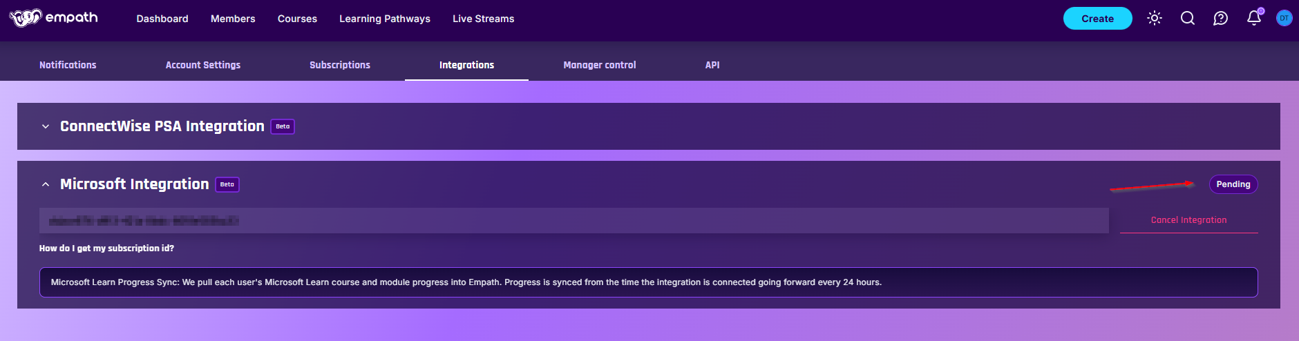Open the notifications bell icon
The height and width of the screenshot is (341, 1299).
click(1253, 19)
